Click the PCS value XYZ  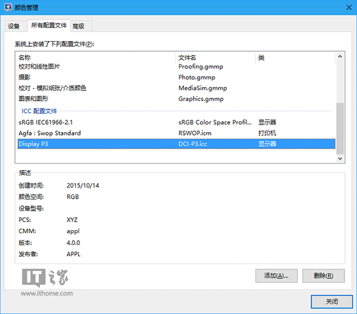(72, 219)
